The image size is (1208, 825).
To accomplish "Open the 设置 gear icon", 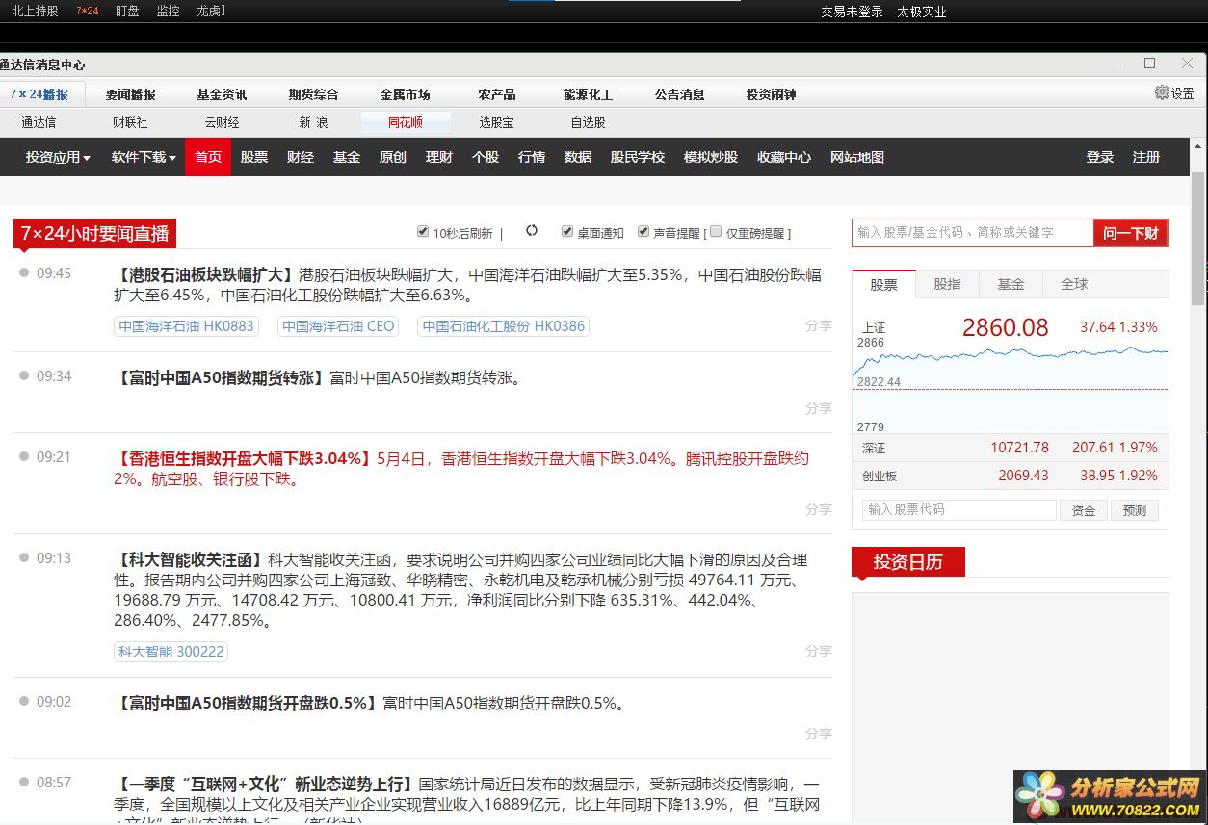I will click(1162, 92).
